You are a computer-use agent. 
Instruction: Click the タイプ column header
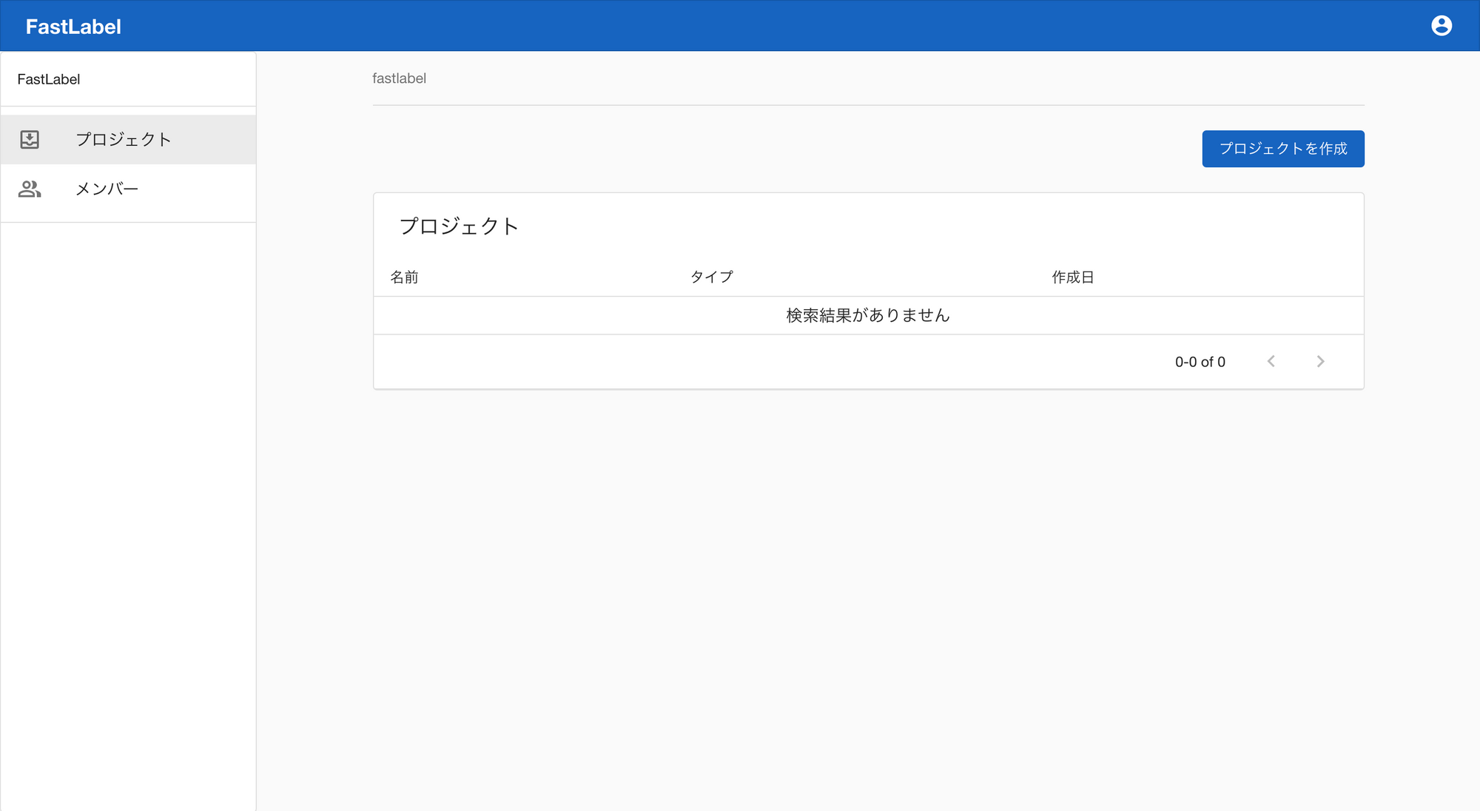point(711,277)
